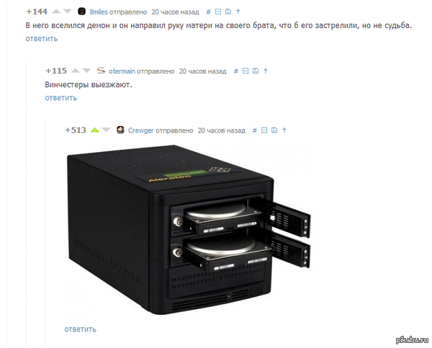Open the Crewger user profile
The width and height of the screenshot is (432, 348).
click(141, 130)
